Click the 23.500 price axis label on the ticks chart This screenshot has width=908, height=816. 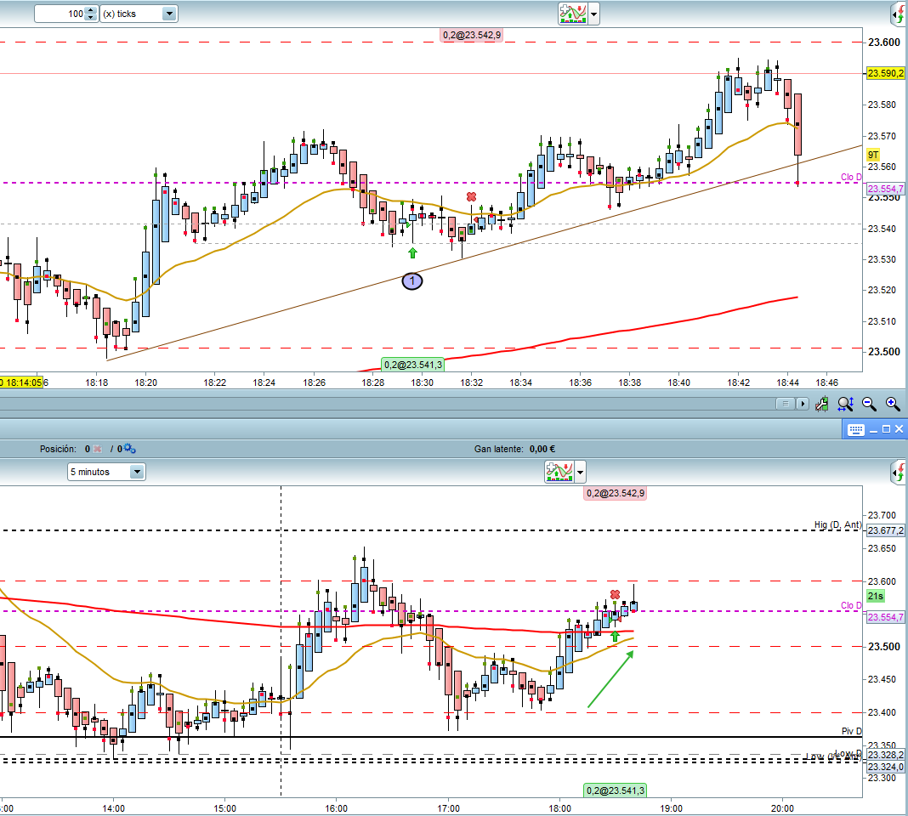click(x=884, y=352)
